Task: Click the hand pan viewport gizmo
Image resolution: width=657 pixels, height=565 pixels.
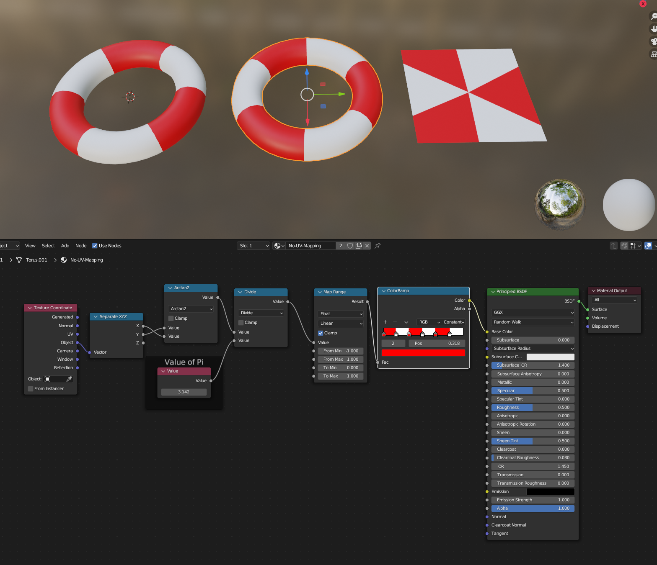Action: [x=654, y=29]
